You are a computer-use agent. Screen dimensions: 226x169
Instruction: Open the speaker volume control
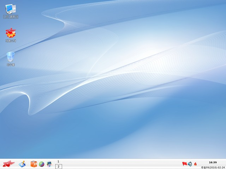click(x=190, y=164)
